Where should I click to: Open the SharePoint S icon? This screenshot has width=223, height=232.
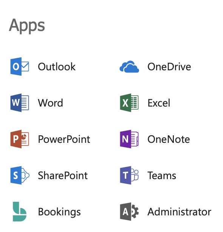pyautogui.click(x=20, y=175)
